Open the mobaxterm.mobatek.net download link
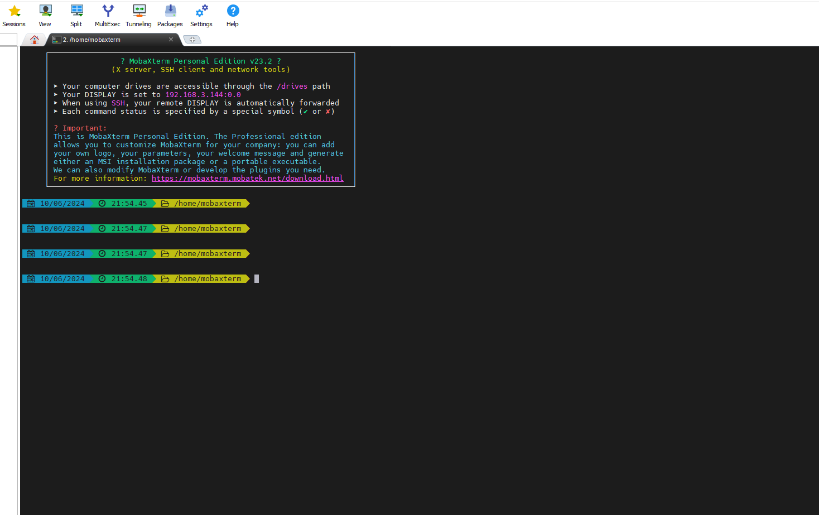 [x=247, y=179]
